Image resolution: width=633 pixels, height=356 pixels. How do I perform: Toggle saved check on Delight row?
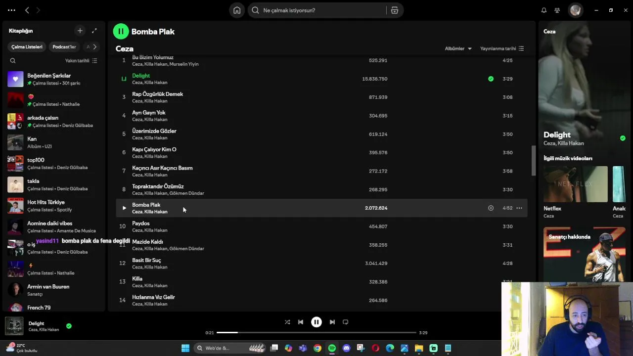[491, 79]
